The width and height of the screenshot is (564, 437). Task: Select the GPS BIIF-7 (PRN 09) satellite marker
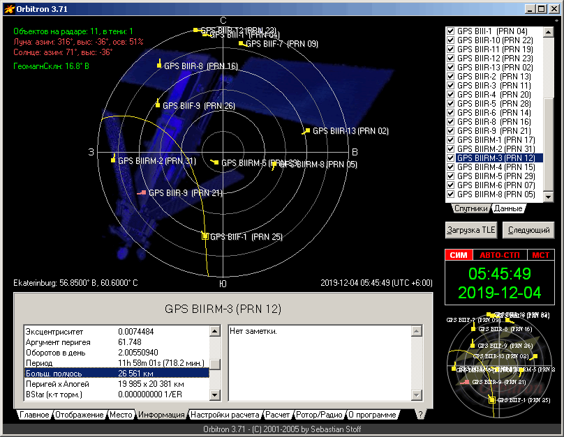[242, 44]
